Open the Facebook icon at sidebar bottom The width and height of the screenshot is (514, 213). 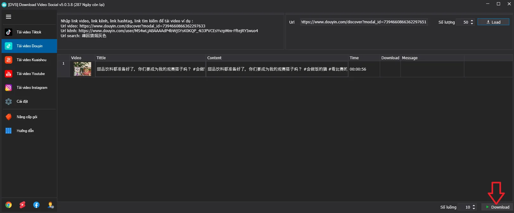pos(36,205)
